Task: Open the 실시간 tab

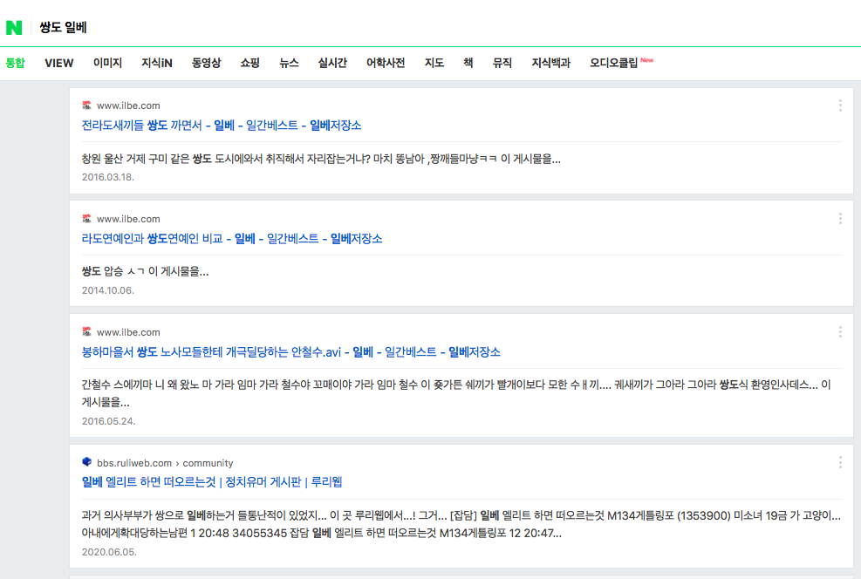Action: click(332, 63)
